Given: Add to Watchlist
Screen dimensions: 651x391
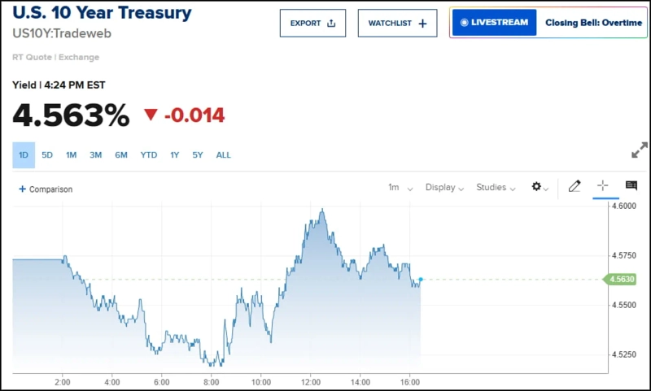Looking at the screenshot, I should click(x=397, y=23).
